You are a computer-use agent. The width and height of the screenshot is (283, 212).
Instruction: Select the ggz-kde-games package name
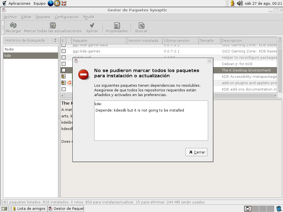[x=87, y=51]
